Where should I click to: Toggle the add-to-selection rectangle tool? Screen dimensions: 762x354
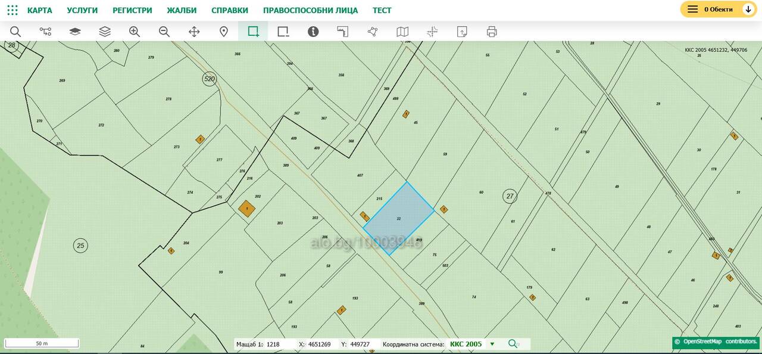click(254, 32)
